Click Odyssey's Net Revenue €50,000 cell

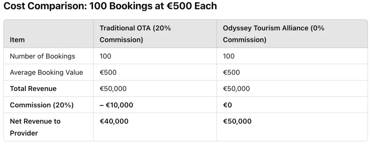coord(237,121)
